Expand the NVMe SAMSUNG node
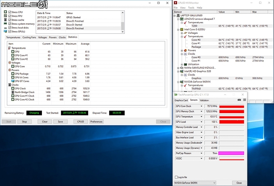 tap(178, 68)
